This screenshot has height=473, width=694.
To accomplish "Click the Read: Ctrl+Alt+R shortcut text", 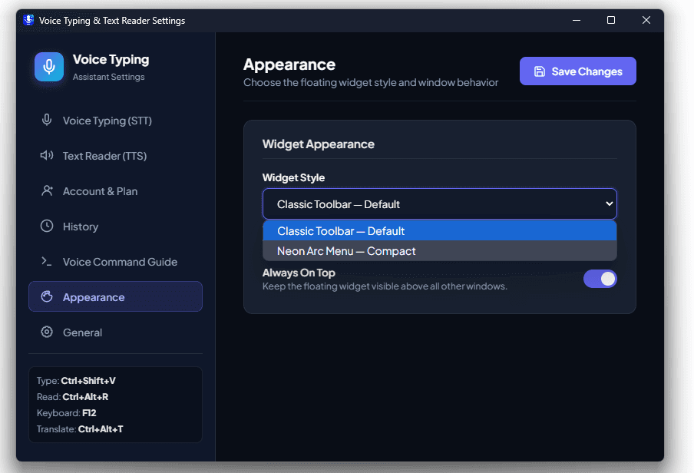I will [x=73, y=396].
